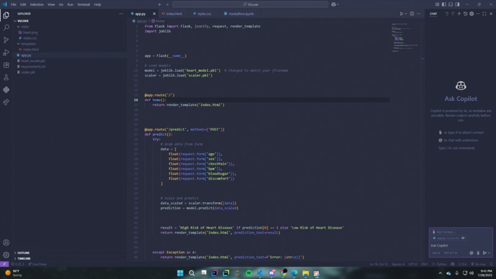Screen dimensions: 496x279
Task: Show Copilot chat history
Action: [465, 14]
